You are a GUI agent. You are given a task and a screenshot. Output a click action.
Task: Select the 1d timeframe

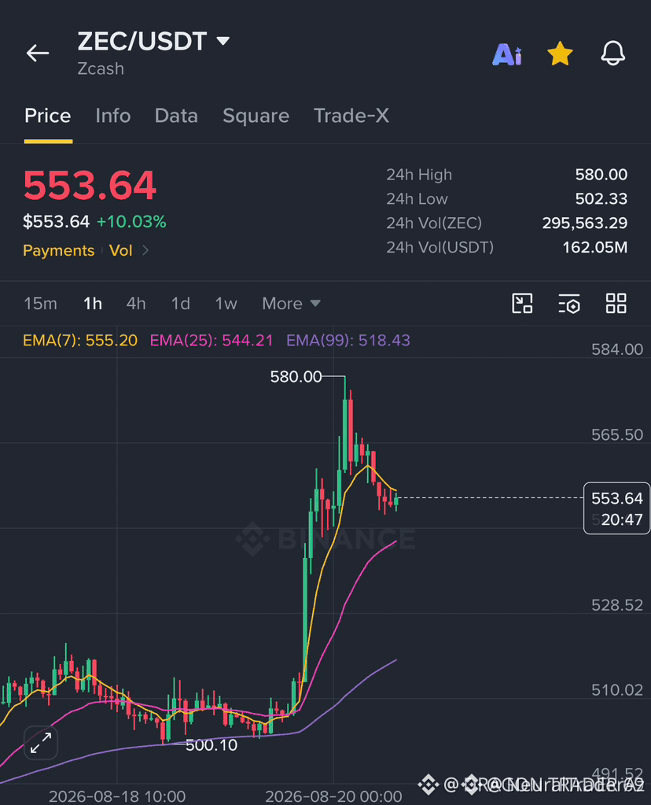click(181, 304)
